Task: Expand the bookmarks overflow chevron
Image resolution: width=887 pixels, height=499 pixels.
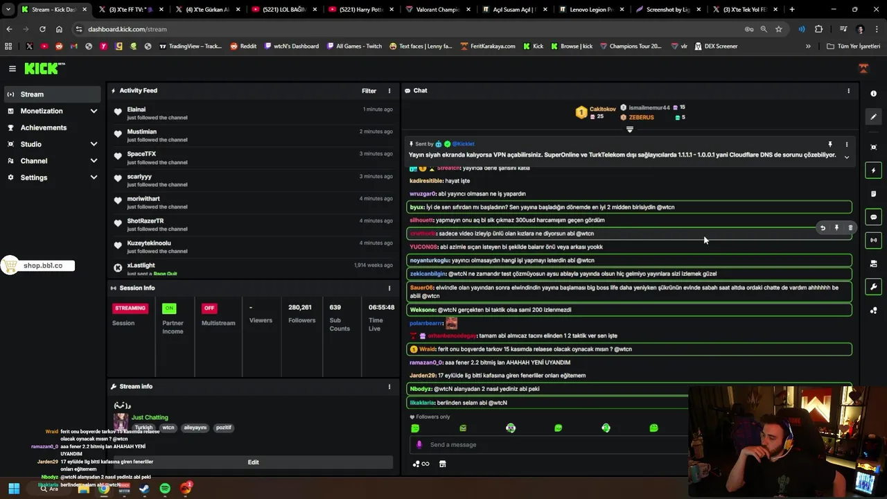Action: point(808,46)
